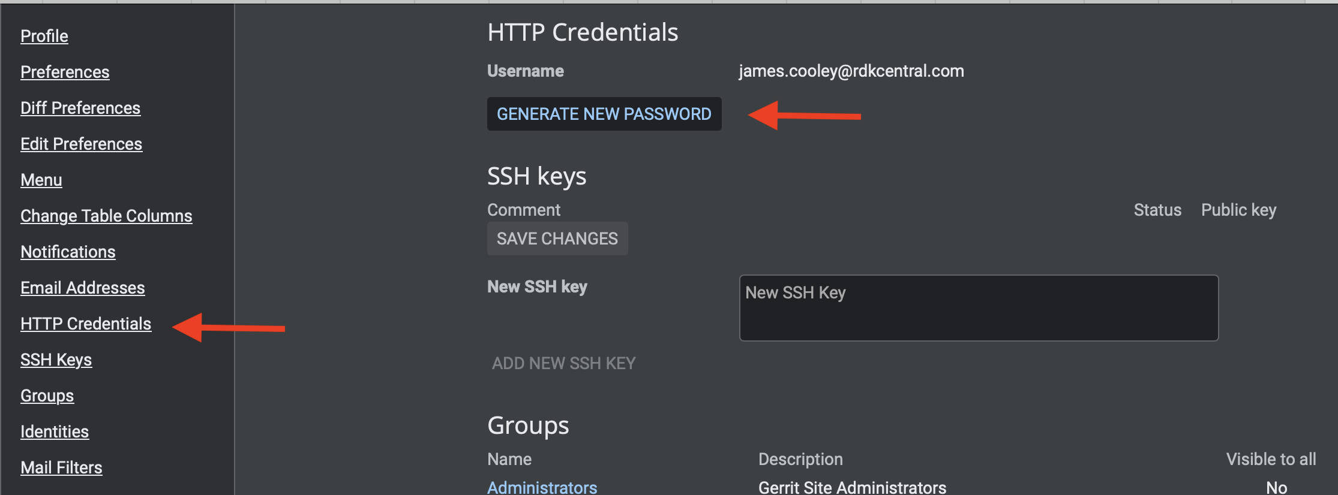Open the Administrators group link
This screenshot has height=495, width=1338.
tap(542, 487)
